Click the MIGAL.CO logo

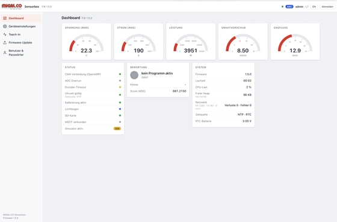[x=12, y=6]
